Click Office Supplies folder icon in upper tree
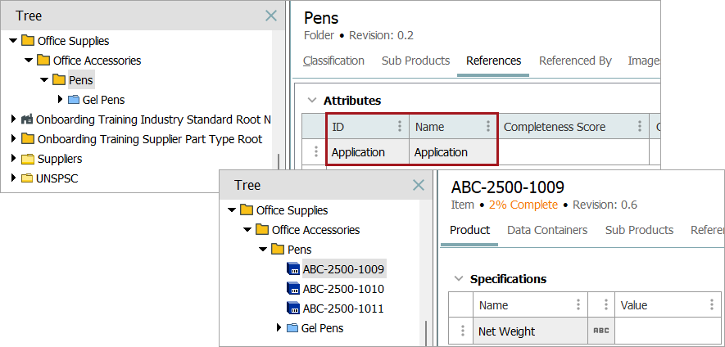The image size is (725, 347). [28, 41]
